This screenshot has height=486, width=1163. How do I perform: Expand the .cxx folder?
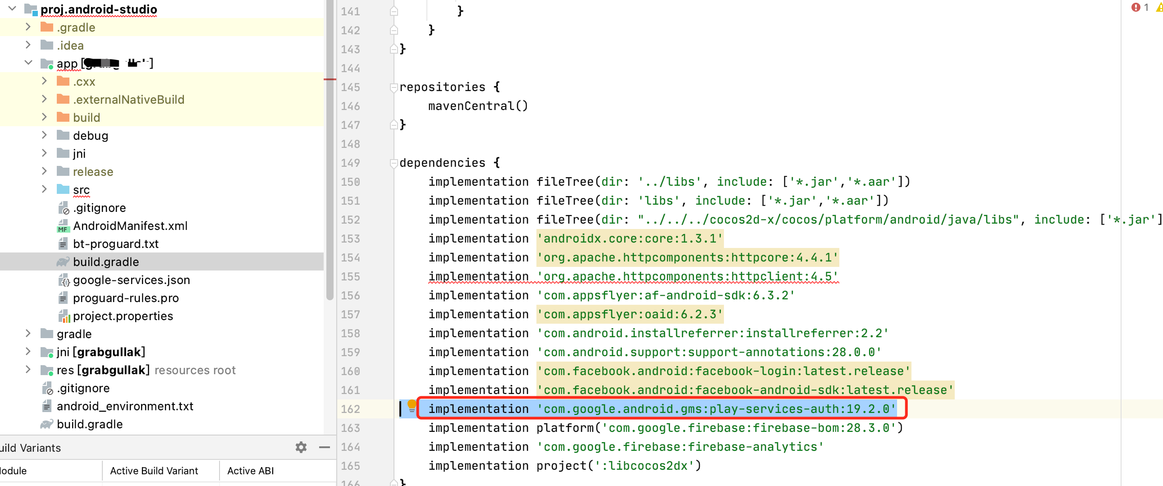(x=44, y=81)
